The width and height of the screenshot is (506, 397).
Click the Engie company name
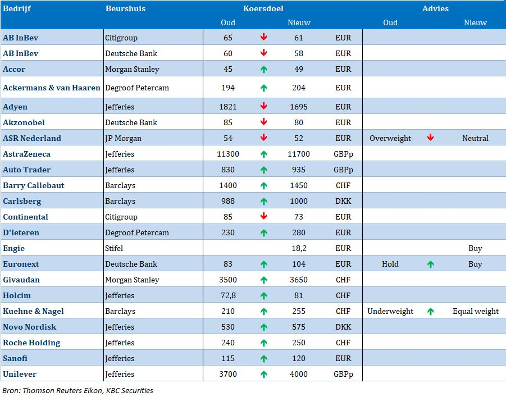14,249
